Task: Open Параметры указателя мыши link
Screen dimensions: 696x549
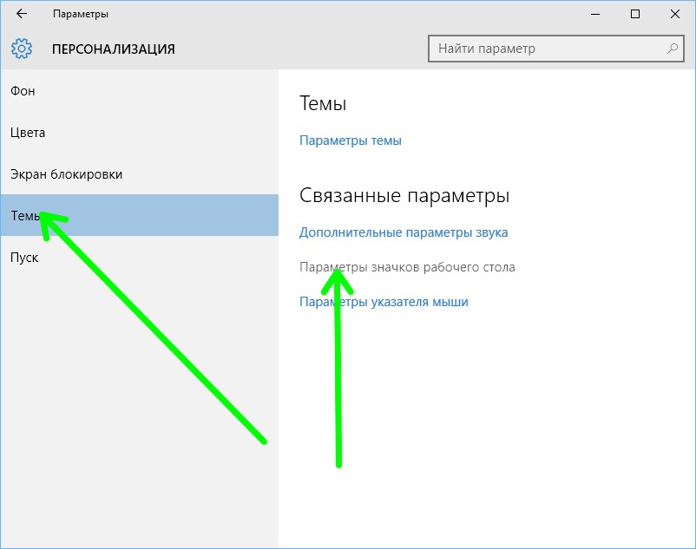Action: (384, 302)
